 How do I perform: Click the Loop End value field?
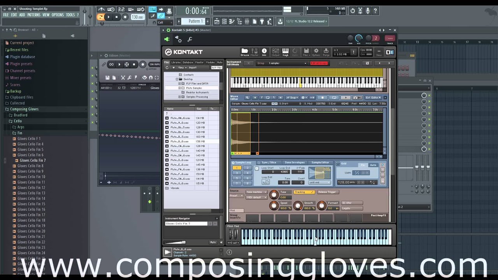285,171
